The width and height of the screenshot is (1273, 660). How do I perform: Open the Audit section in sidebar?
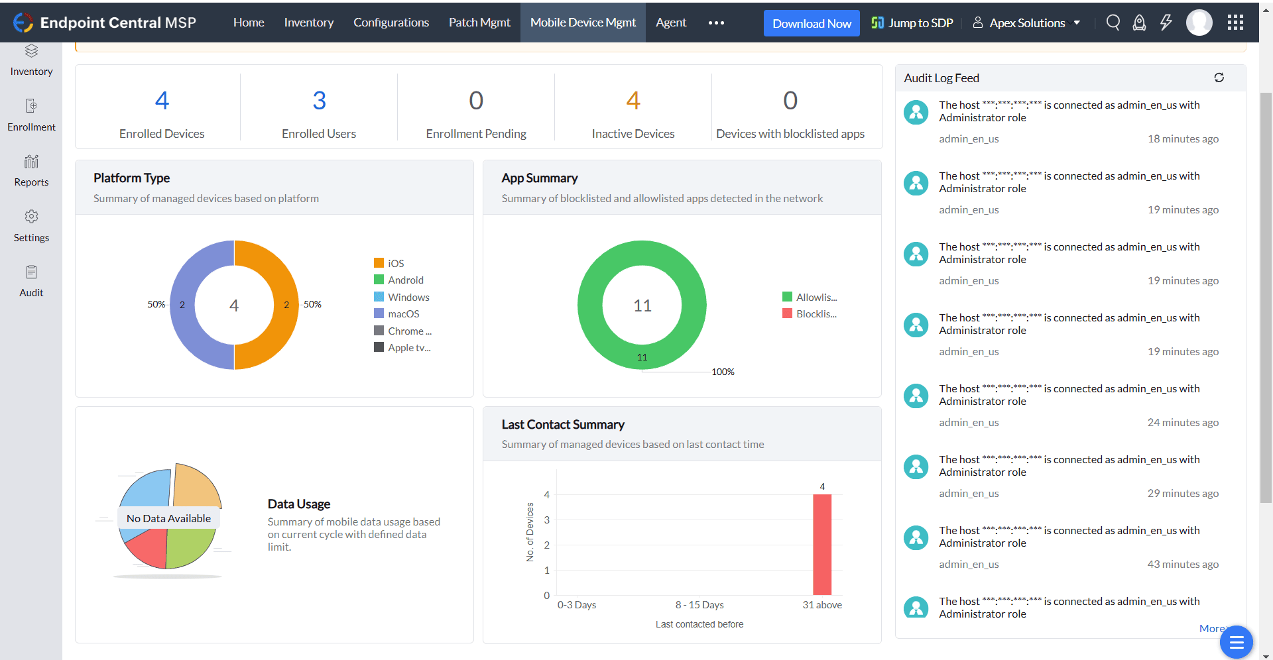pos(31,281)
